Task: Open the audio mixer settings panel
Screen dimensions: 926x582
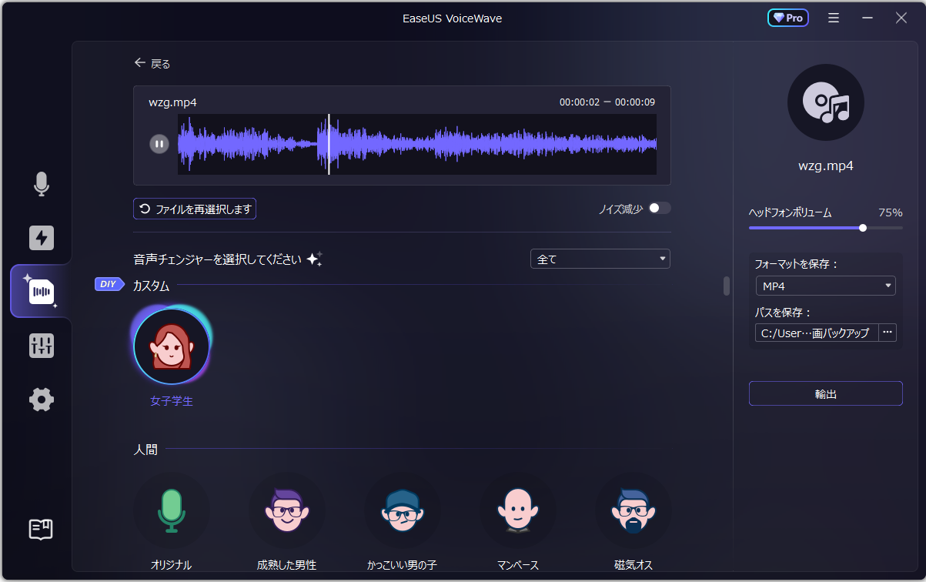Action: (x=41, y=346)
